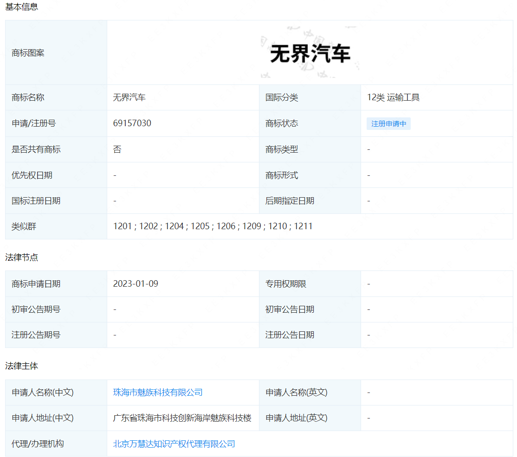
Task: Click the 基本信息 section heading
Action: point(21,7)
